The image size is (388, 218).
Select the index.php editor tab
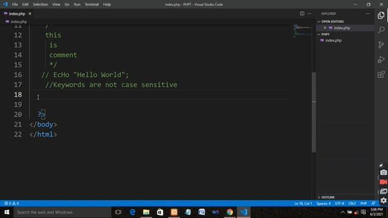(17, 13)
